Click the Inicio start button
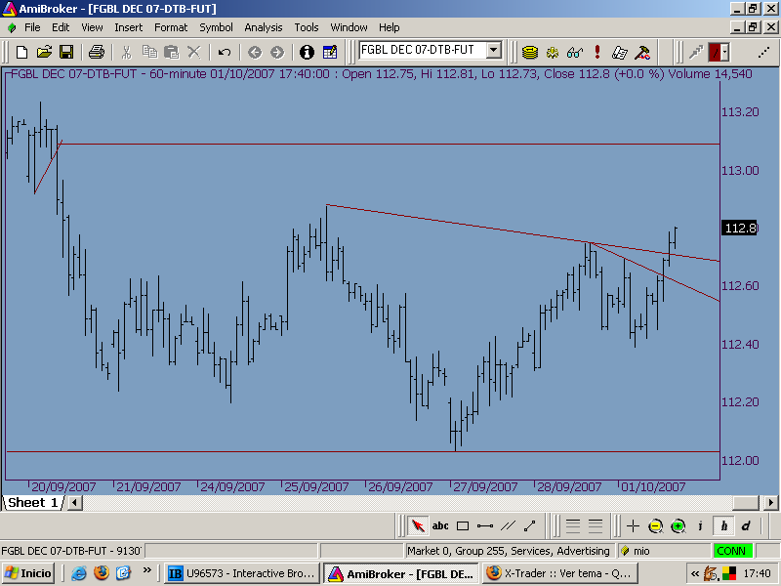Screen dimensions: 781x586 tap(29, 573)
